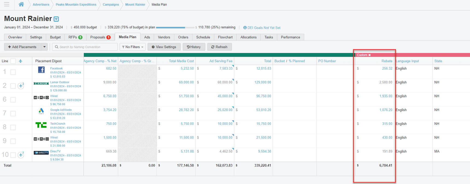The width and height of the screenshot is (470, 184).
Task: Click the TechCrunch logo icon
Action: pos(41,125)
